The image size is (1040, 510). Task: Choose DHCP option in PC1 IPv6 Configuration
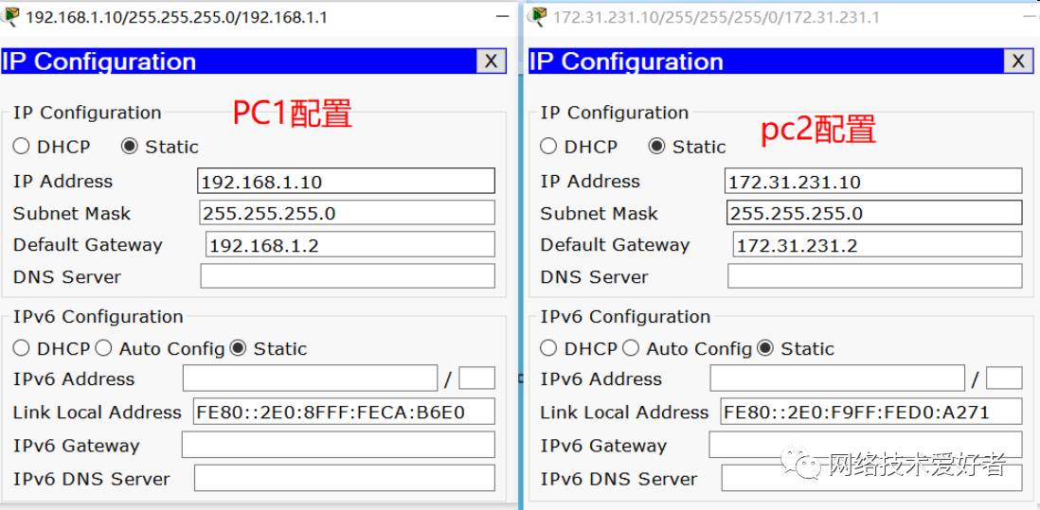pos(22,348)
